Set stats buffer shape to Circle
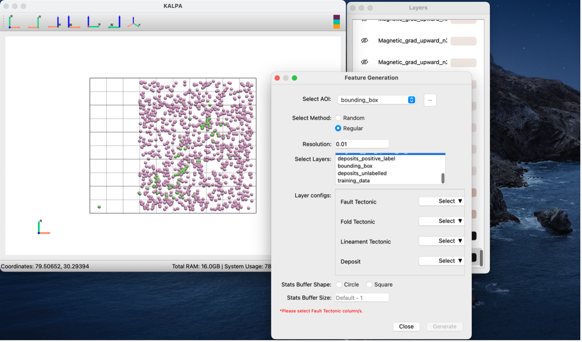The height and width of the screenshot is (342, 582). pos(339,285)
